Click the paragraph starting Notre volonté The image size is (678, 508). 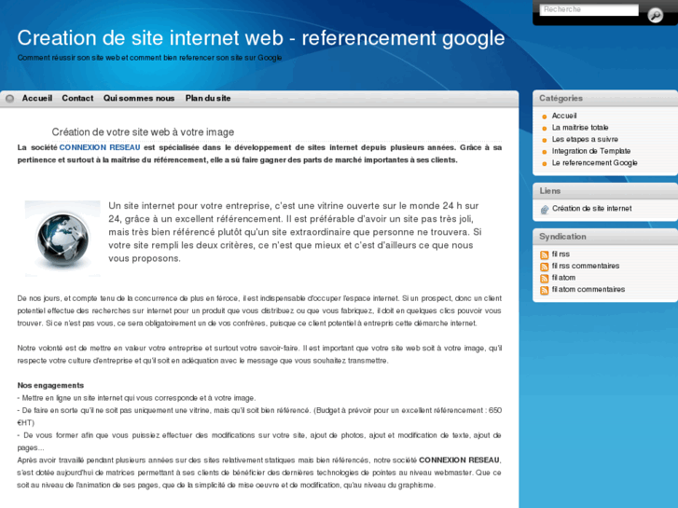[259, 354]
